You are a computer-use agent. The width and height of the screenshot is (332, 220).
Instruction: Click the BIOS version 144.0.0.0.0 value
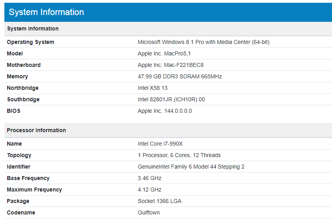(x=165, y=111)
